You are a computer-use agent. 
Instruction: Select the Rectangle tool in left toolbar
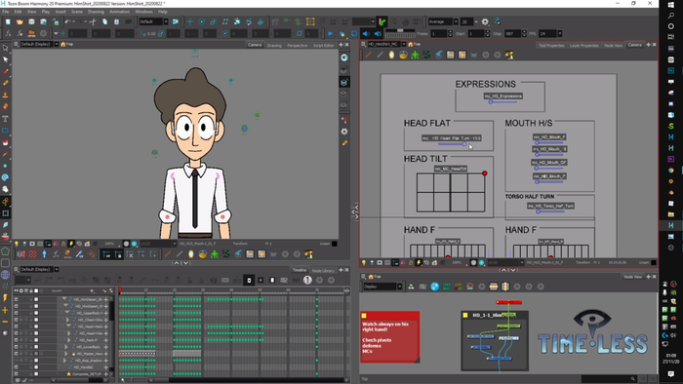[x=5, y=130]
